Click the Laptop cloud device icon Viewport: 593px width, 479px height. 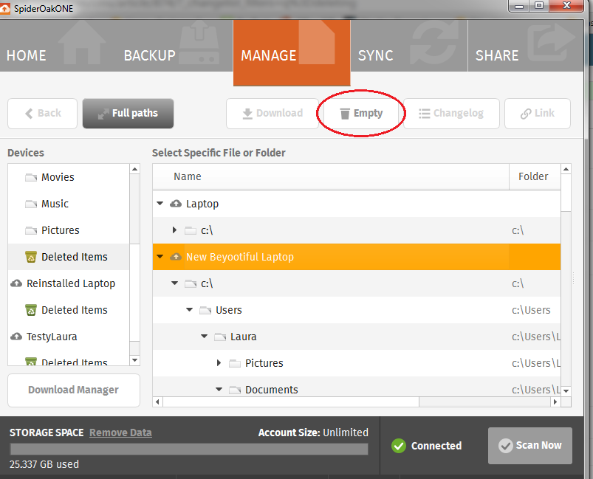pyautogui.click(x=176, y=204)
